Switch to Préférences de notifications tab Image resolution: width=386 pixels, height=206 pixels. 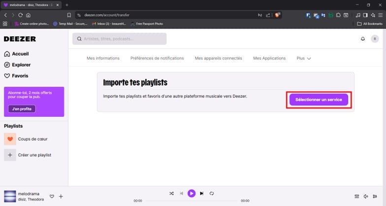pos(157,58)
